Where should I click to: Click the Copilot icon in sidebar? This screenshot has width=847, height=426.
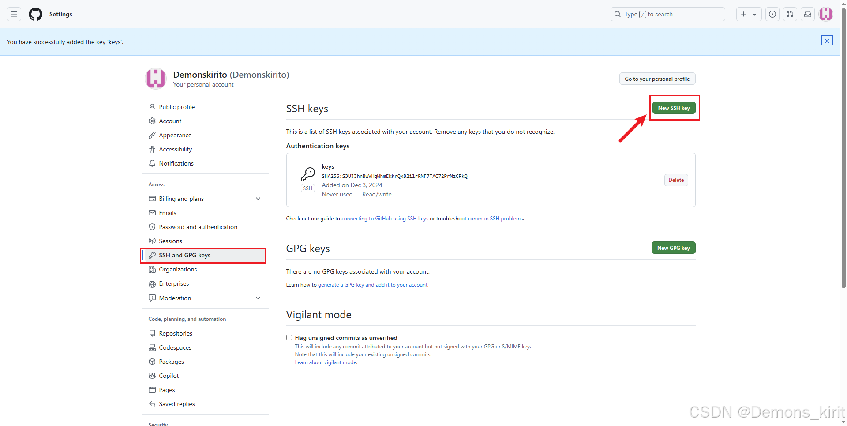click(x=152, y=376)
